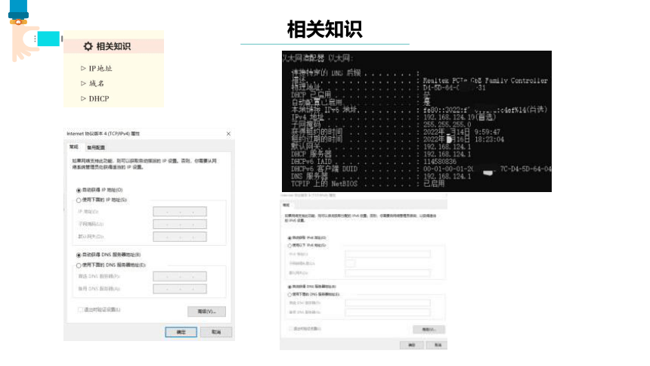Click the lease obtained time 9:59:47

(487, 132)
